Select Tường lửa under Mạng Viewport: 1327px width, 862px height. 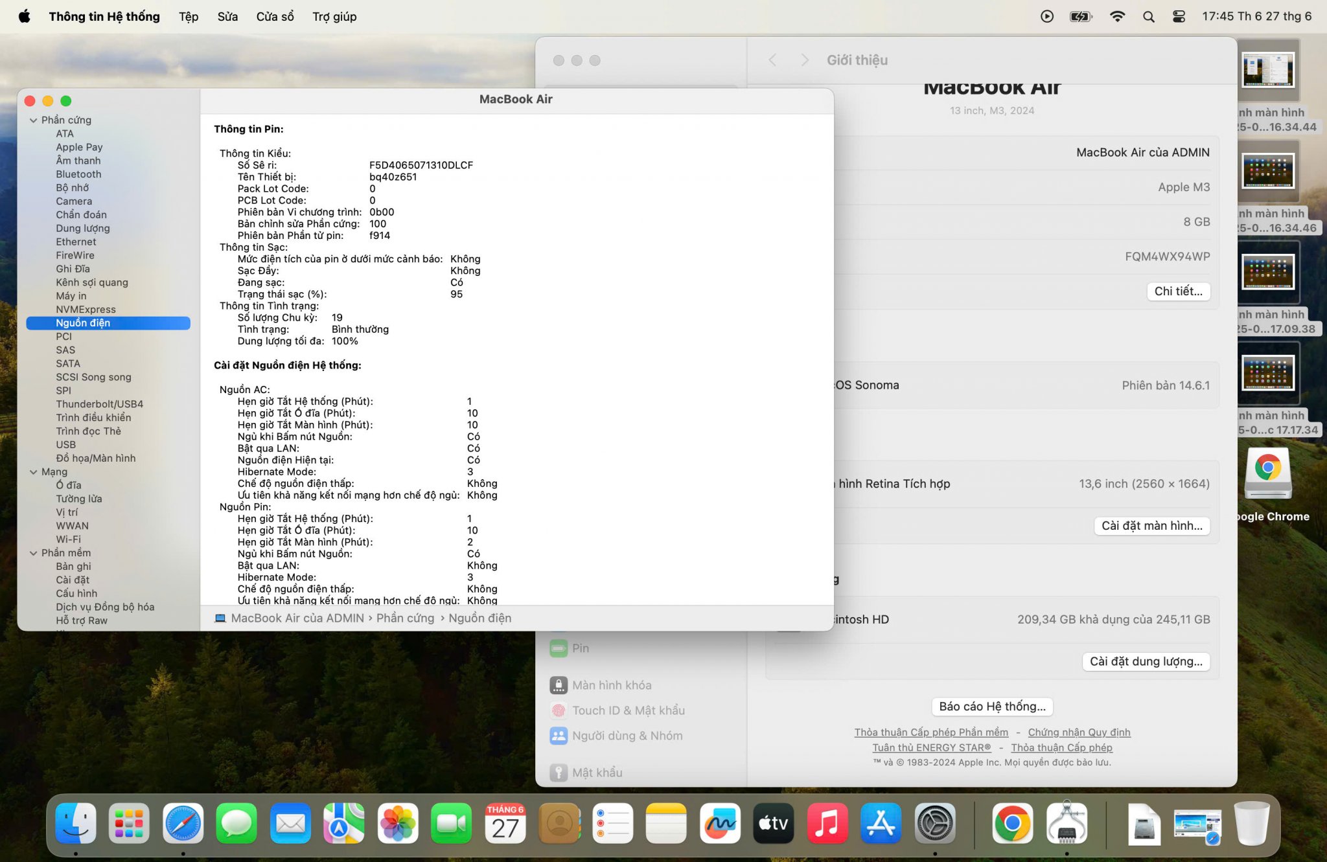coord(78,499)
